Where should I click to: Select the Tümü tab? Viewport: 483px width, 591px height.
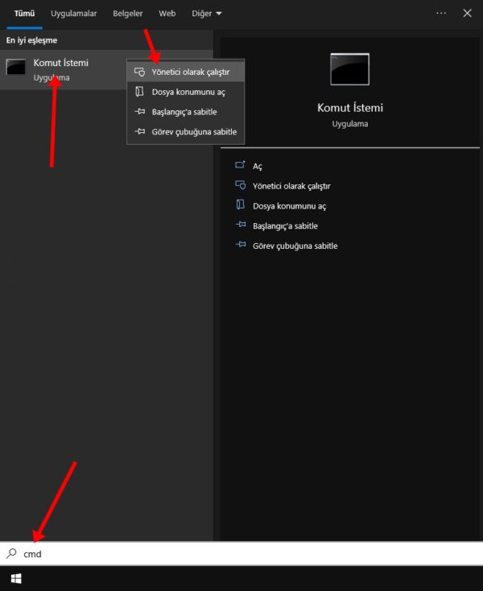24,14
